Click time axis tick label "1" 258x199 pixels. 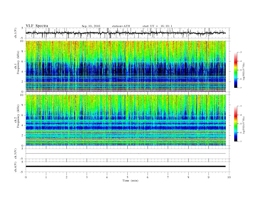46,177
